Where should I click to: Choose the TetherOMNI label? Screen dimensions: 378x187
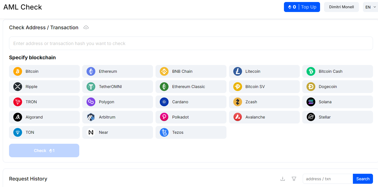tap(110, 87)
